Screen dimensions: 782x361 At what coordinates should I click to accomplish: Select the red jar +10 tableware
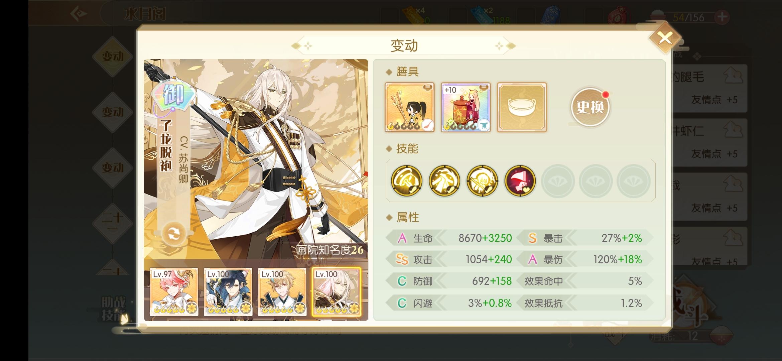[x=466, y=107]
